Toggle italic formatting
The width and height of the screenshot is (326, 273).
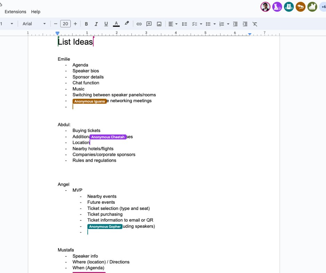(96, 24)
